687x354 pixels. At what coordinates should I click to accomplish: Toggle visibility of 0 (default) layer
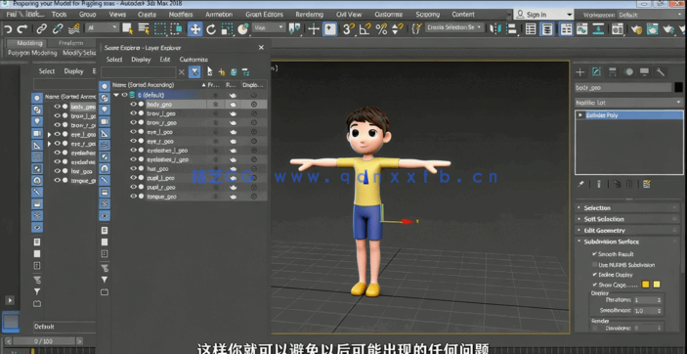[124, 95]
